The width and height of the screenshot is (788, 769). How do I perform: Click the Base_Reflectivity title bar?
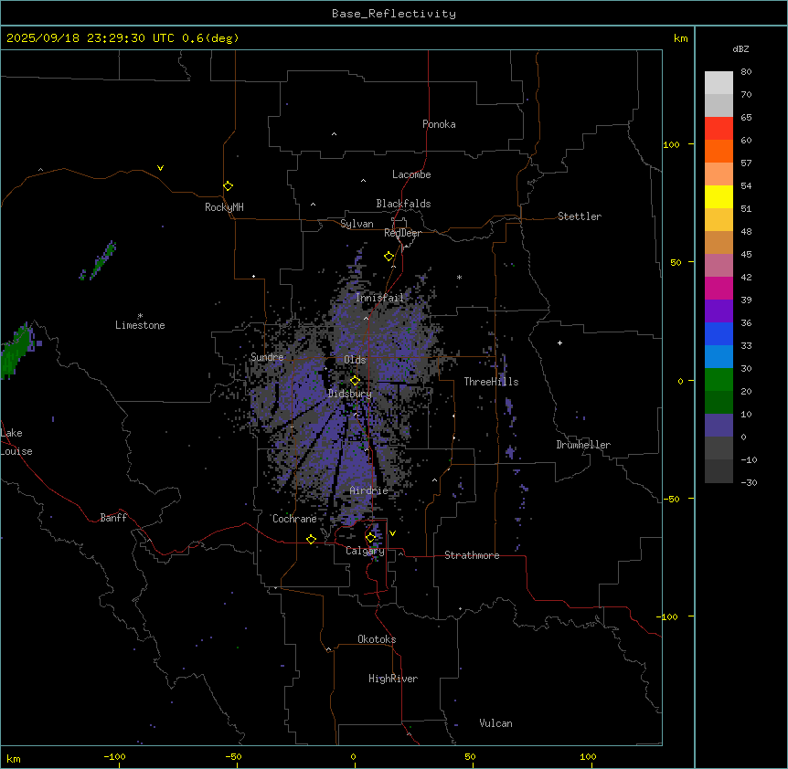tap(393, 14)
